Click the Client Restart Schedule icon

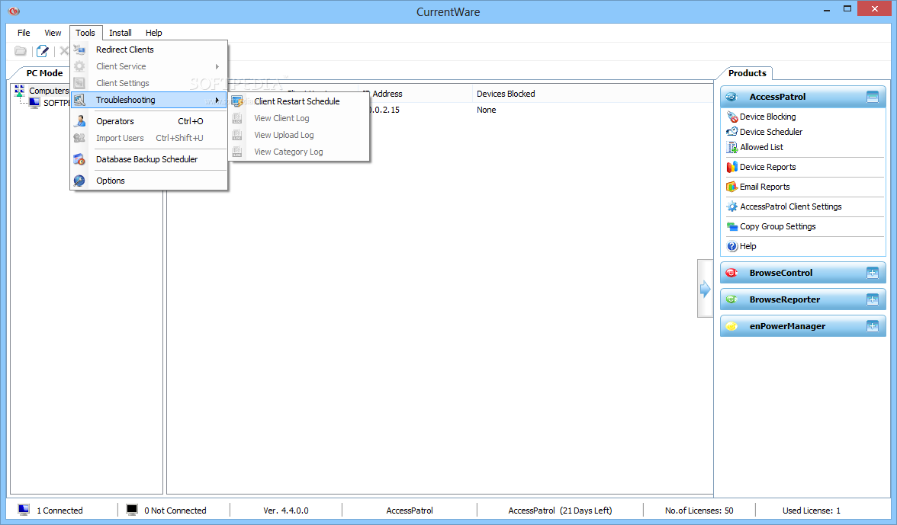point(237,101)
